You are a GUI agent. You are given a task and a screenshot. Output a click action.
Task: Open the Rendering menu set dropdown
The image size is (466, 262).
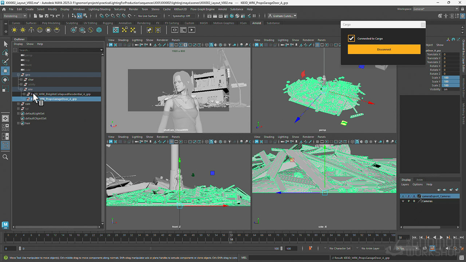click(15, 16)
